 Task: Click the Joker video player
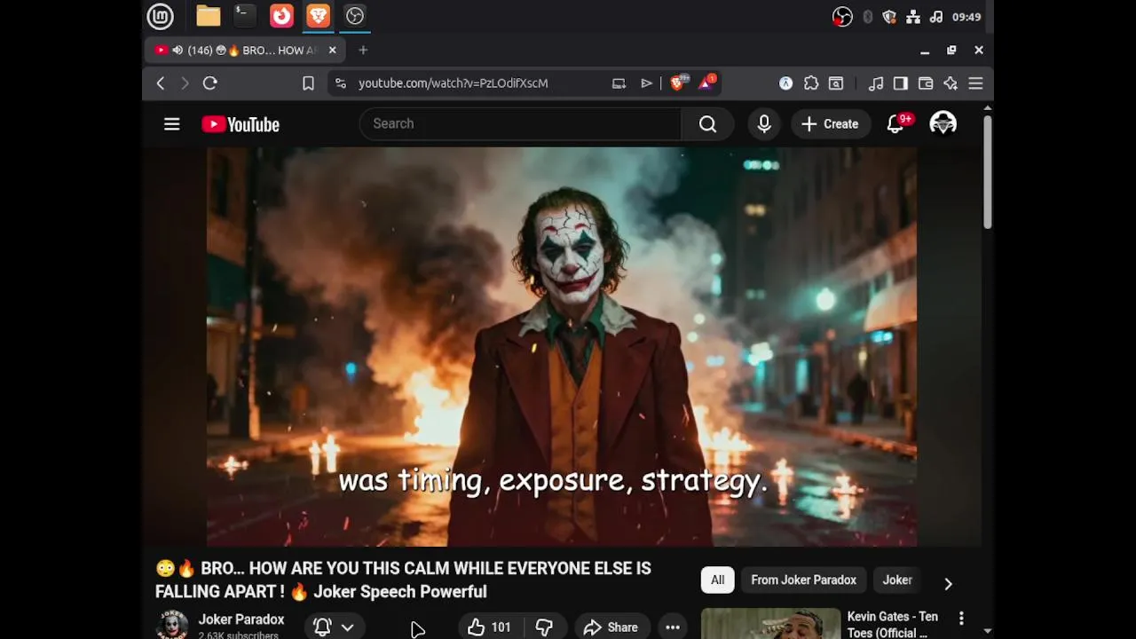point(562,347)
